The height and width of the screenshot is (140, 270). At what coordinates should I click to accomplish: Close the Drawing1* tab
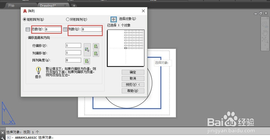tap(65, 6)
